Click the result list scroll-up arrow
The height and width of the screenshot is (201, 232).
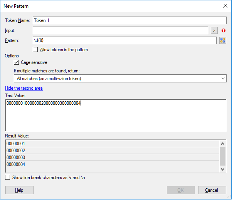pos(222,144)
